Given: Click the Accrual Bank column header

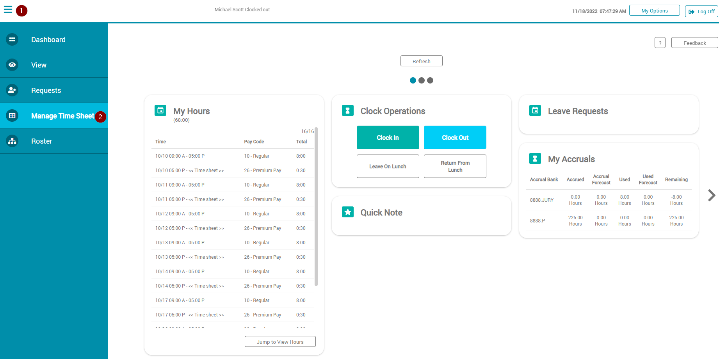Looking at the screenshot, I should [544, 179].
